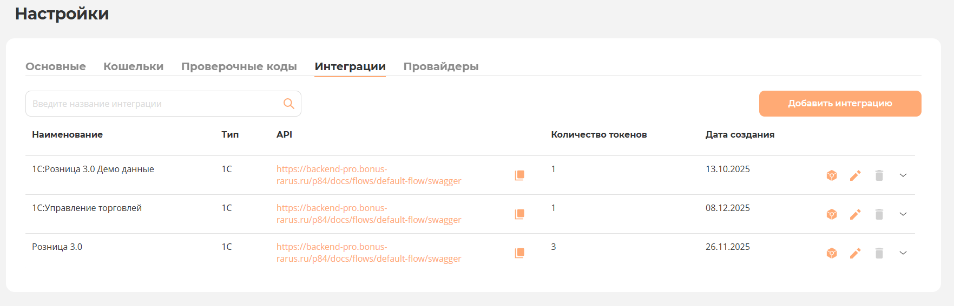Viewport: 954px width, 306px height.
Task: Edit the 1С:Розница 3.0 Демо данные integration
Action: coord(855,175)
